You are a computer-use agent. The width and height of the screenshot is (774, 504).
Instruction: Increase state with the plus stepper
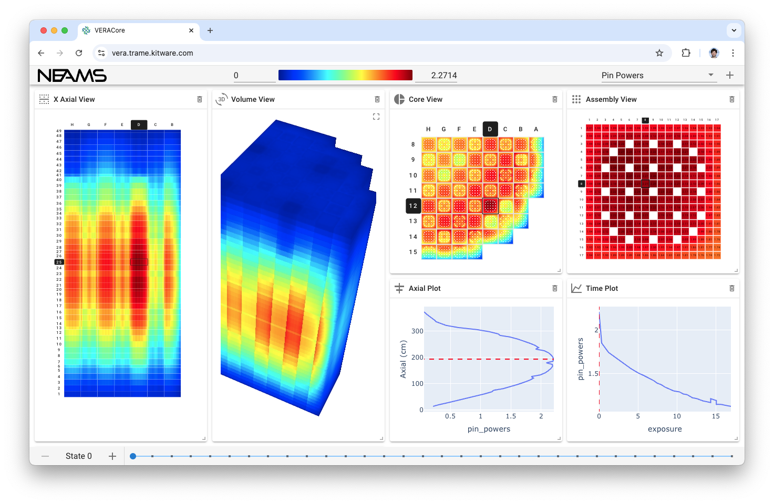tap(112, 456)
